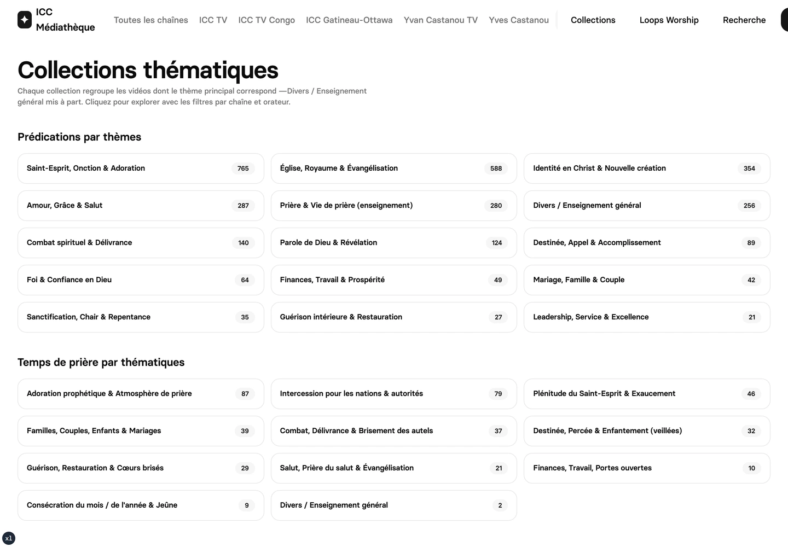
Task: Select Intercession pour les nations & autorités
Action: [x=394, y=394]
